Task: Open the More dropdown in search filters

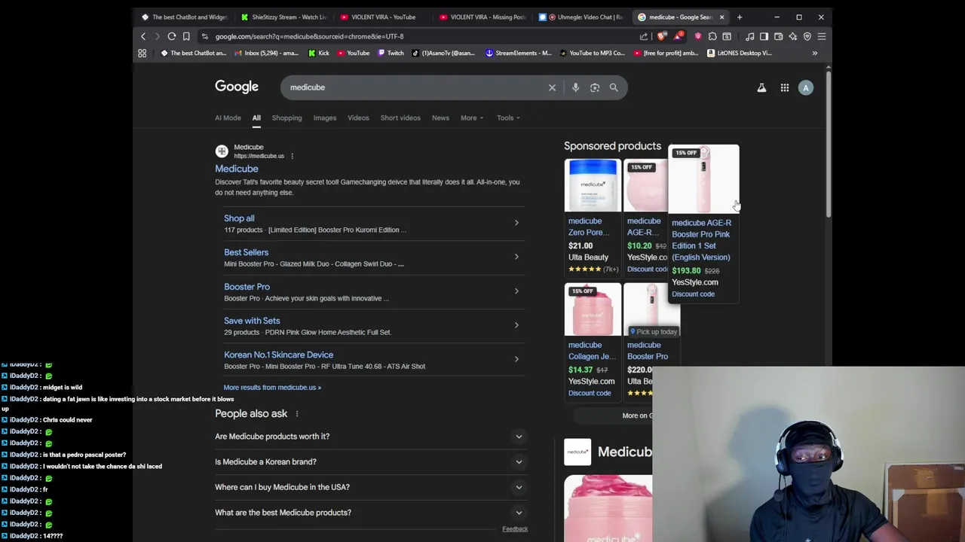Action: click(472, 117)
